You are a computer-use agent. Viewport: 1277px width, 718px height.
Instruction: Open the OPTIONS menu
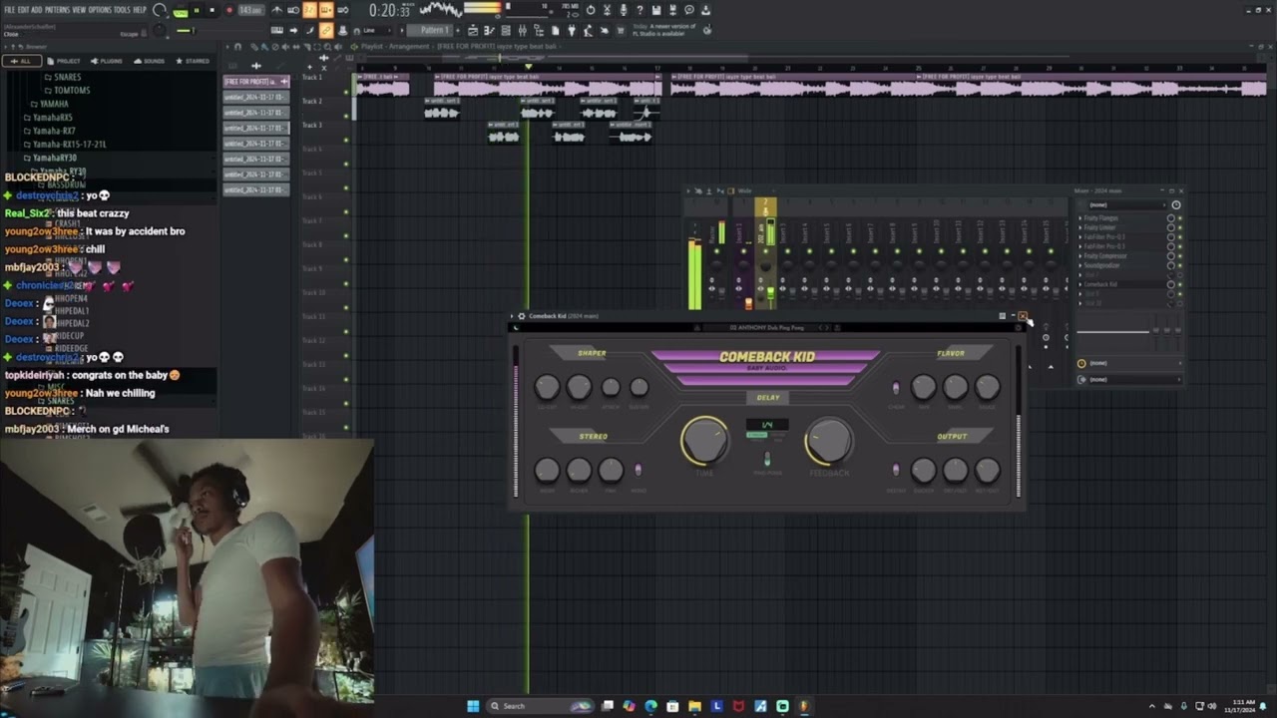point(100,10)
